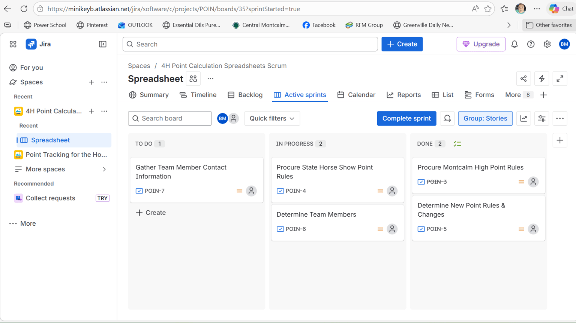
Task: Click the priority icon on POIN-3
Action: [521, 182]
